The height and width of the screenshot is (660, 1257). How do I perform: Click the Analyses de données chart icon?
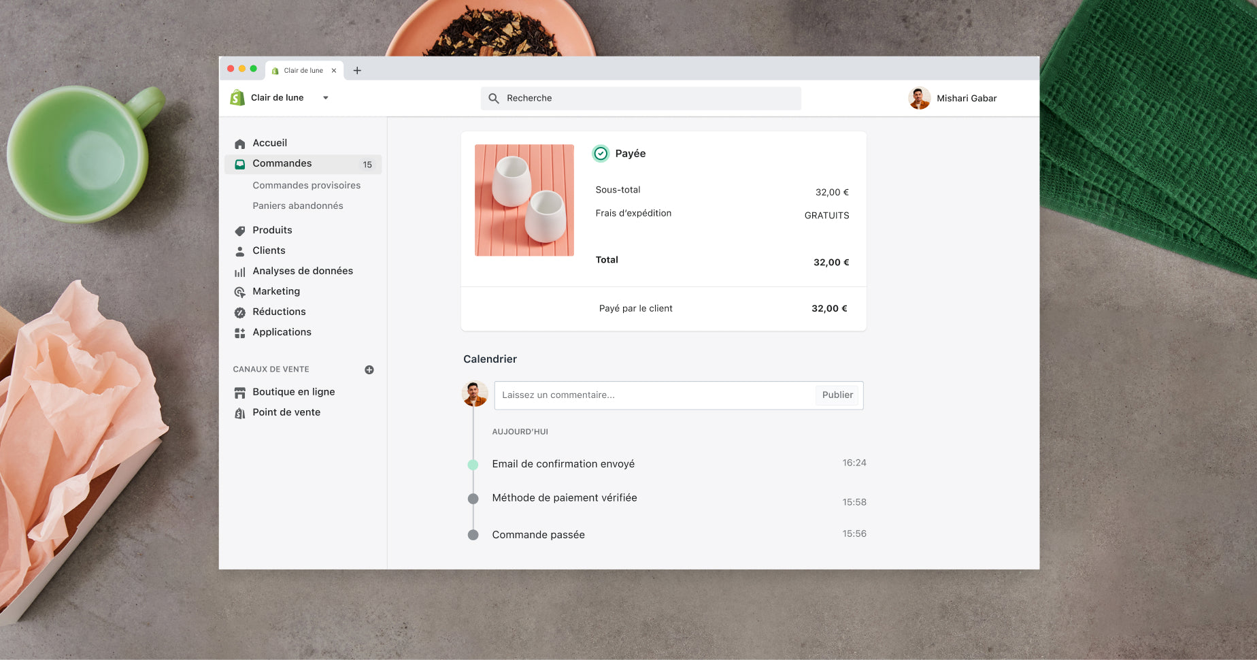(x=239, y=271)
